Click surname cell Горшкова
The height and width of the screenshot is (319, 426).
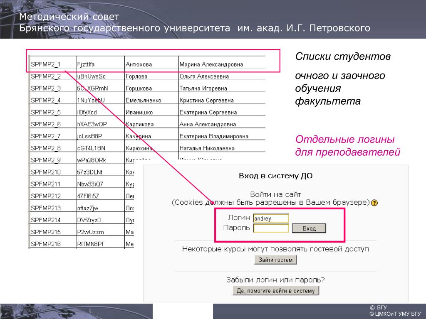[151, 86]
